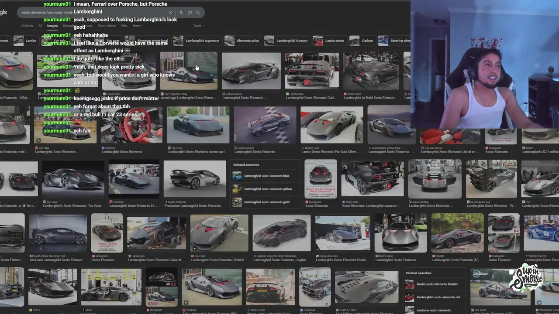
Task: Open the Carscoops Sesto Elemento Clone image
Action: (x=156, y=233)
